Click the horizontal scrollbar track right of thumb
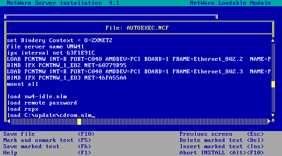The image size is (282, 156). 174,122
